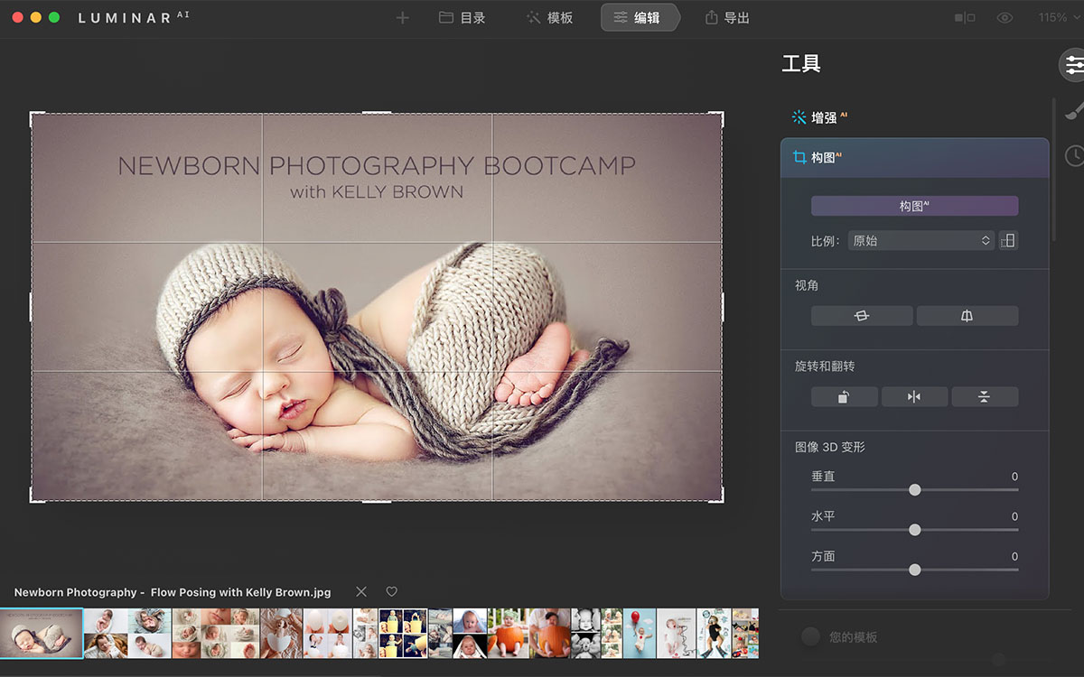
Task: Rotate the image with the rotate icon
Action: click(x=845, y=396)
